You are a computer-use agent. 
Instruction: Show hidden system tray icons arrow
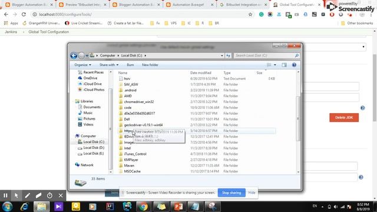pyautogui.click(x=322, y=207)
